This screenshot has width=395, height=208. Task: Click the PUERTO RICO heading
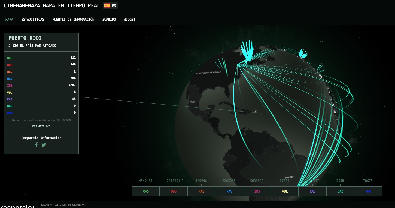(x=25, y=38)
